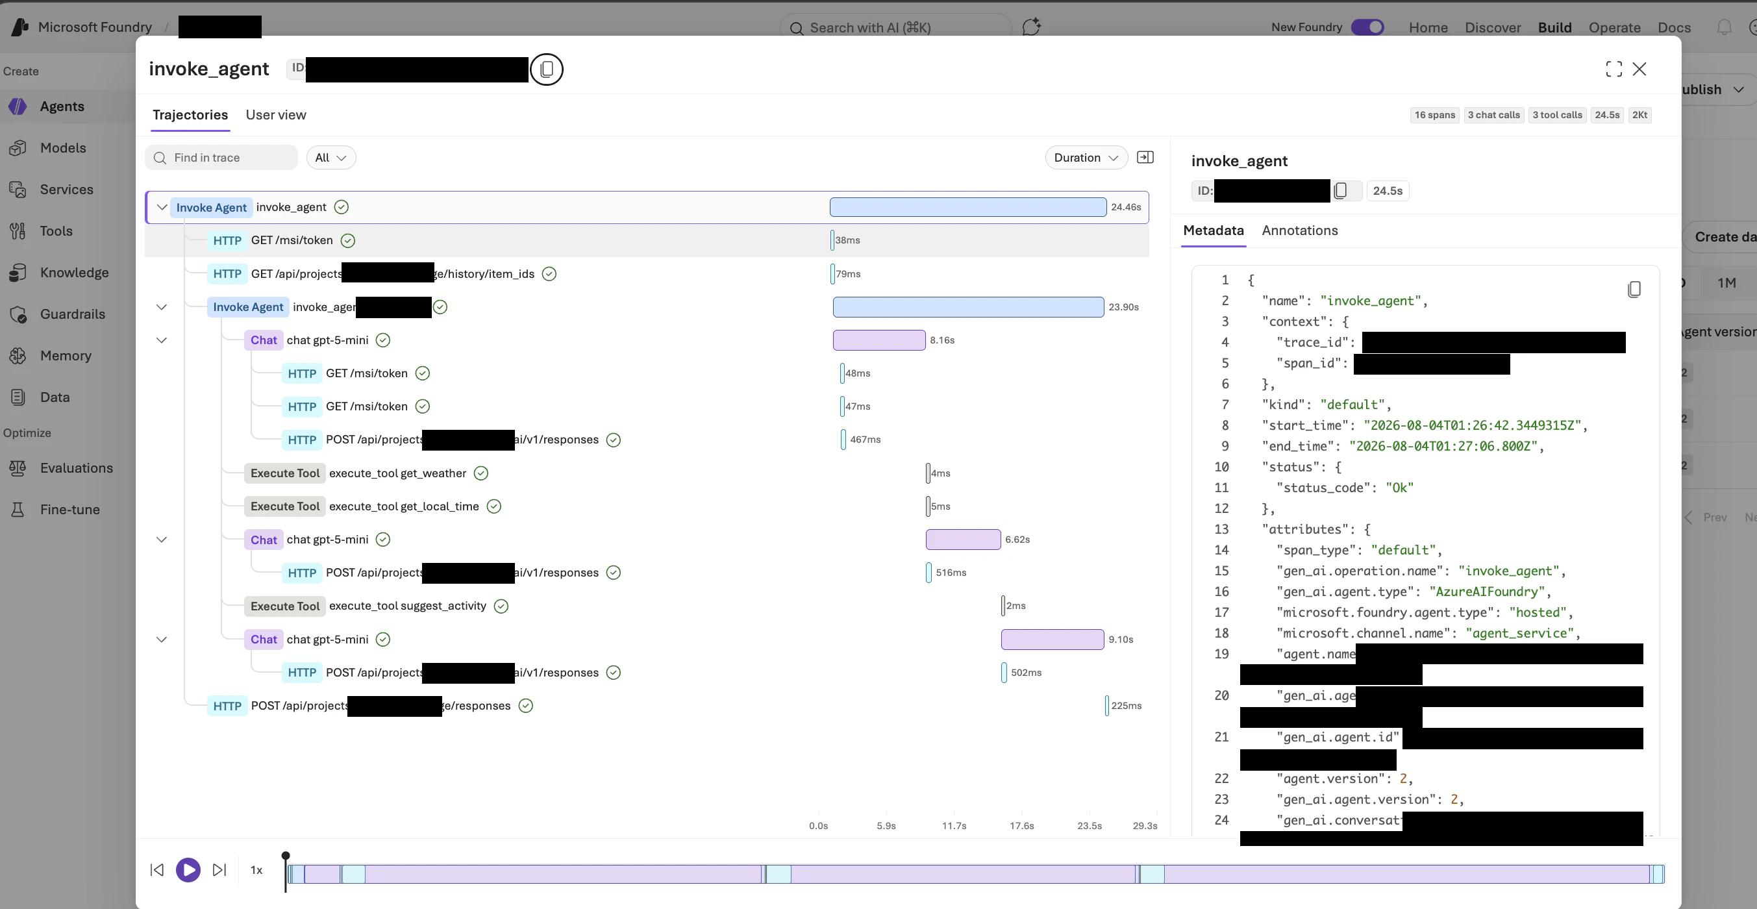This screenshot has width=1757, height=909.
Task: Click the 24.46s root duration bar
Action: click(968, 207)
